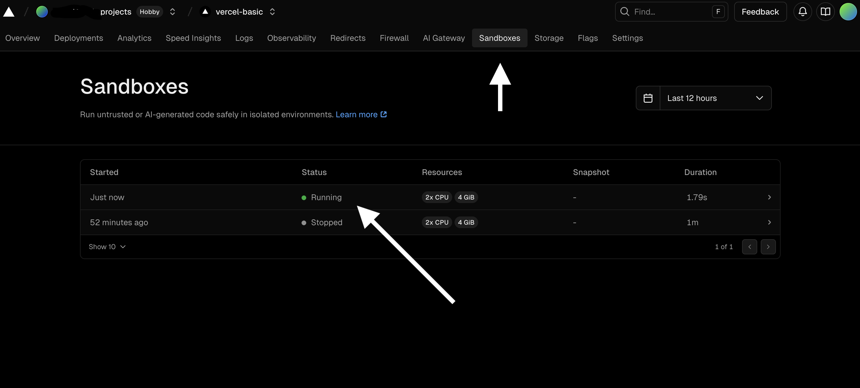Click the Feedback button

point(760,11)
